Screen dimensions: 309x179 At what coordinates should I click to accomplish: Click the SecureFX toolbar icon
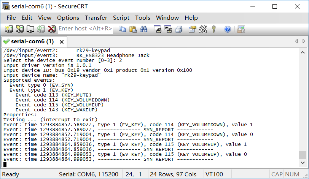coord(241,29)
